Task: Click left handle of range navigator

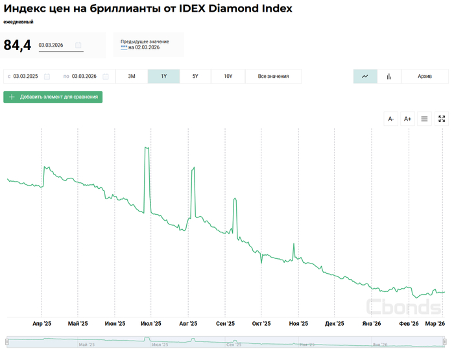Action: tap(7, 341)
